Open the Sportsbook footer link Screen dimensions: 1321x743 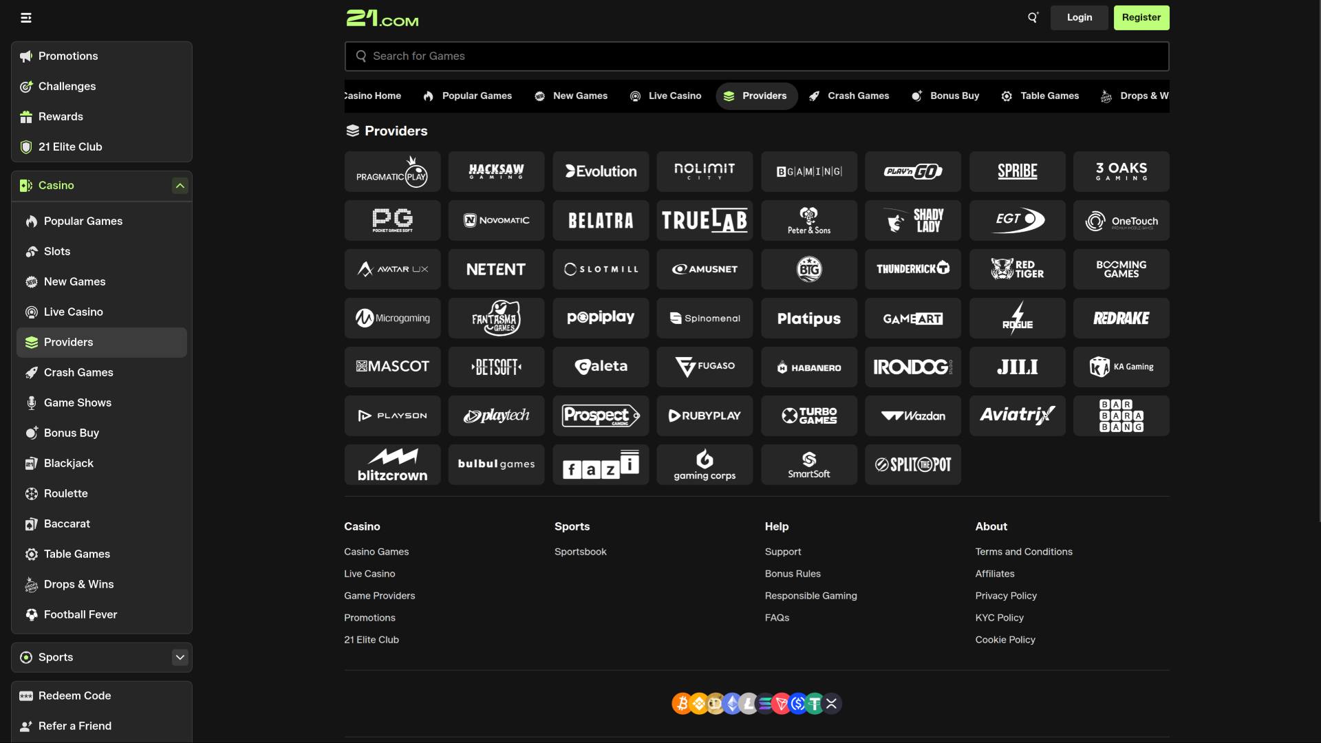coord(581,552)
